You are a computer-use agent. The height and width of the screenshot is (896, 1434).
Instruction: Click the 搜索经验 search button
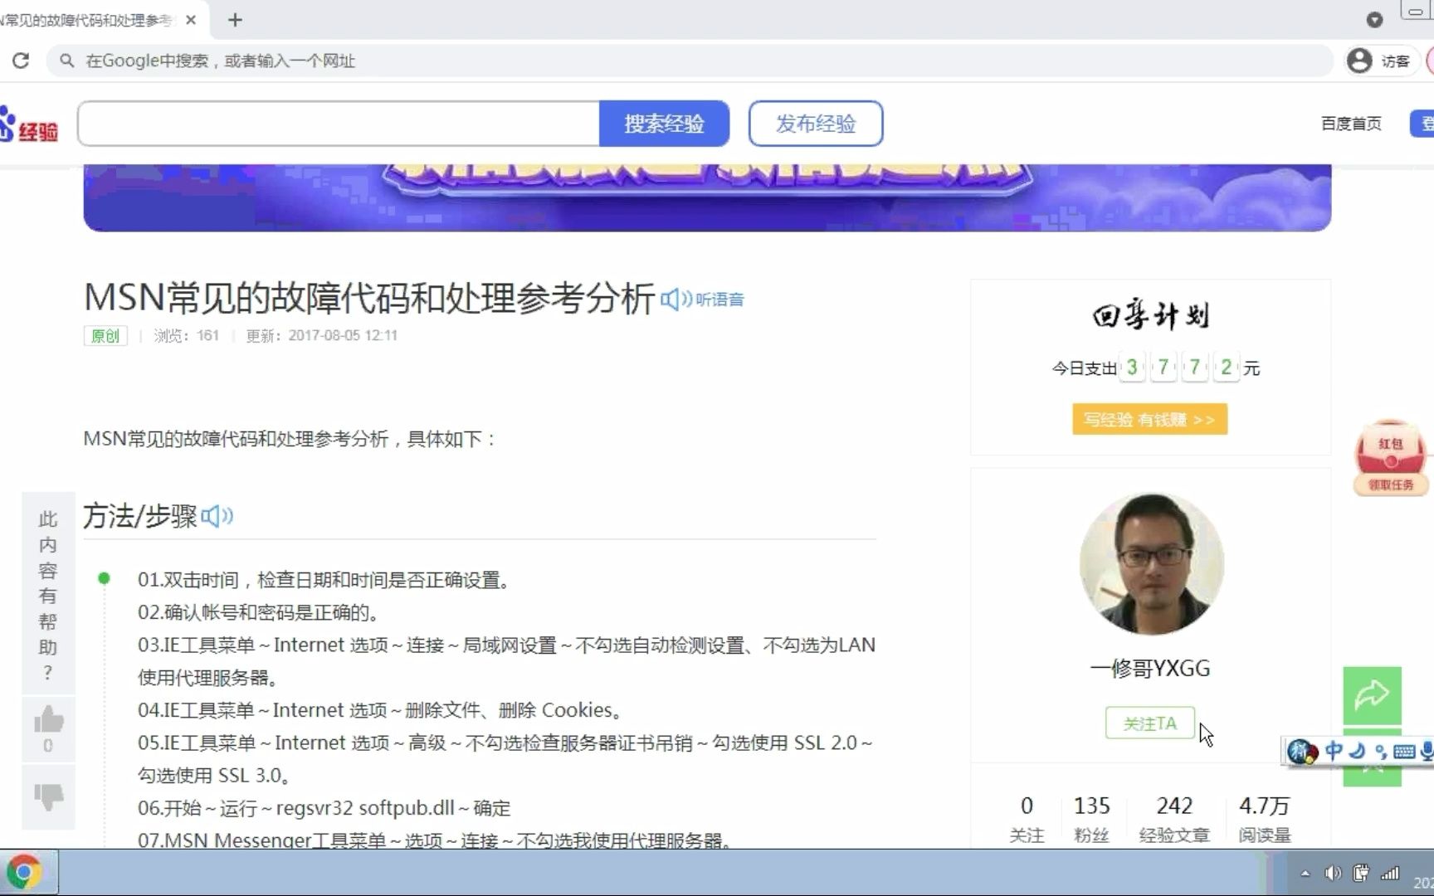click(664, 124)
